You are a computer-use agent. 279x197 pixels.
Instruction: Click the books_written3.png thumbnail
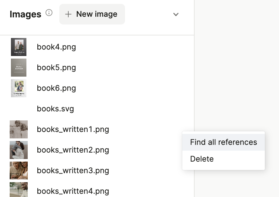coord(19,171)
